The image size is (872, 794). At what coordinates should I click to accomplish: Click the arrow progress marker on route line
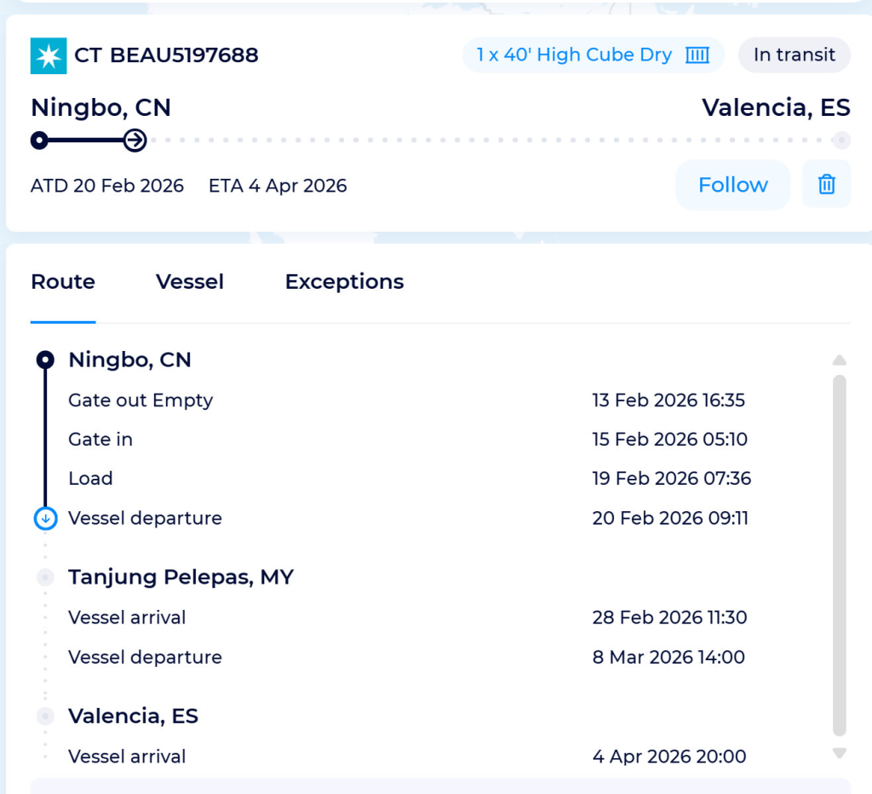135,141
